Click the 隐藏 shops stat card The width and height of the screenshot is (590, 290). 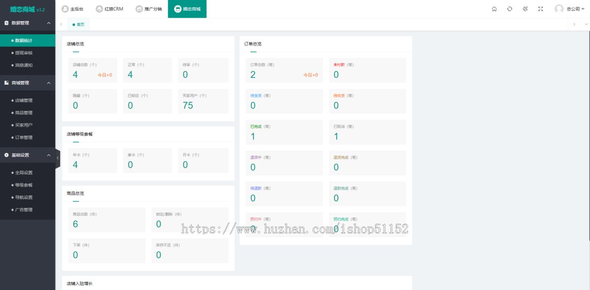click(92, 101)
